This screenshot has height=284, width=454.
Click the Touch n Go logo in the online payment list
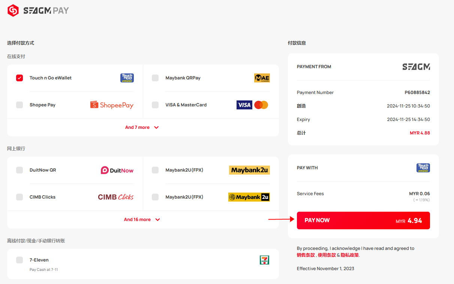[127, 78]
